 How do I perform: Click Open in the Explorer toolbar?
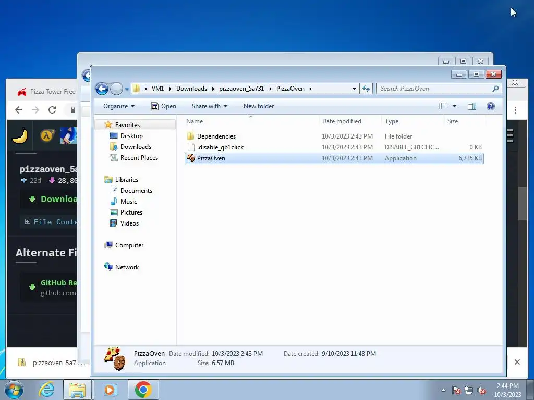tap(163, 106)
